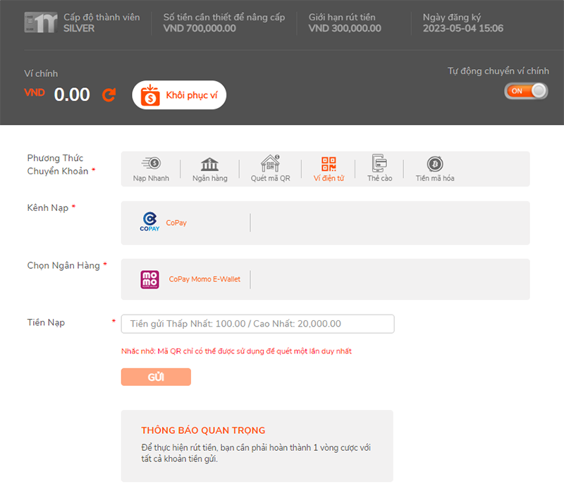This screenshot has height=503, width=564.
Task: Toggle the Tự động chuyển ví chính switch
Action: coord(526,91)
